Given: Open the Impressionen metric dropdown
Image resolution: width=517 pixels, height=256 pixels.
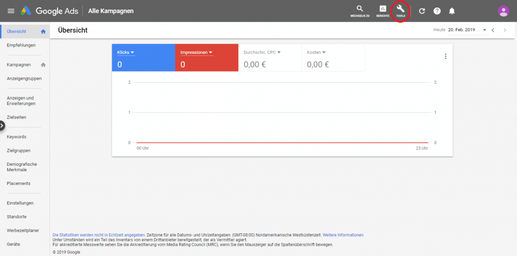Looking at the screenshot, I should 196,52.
